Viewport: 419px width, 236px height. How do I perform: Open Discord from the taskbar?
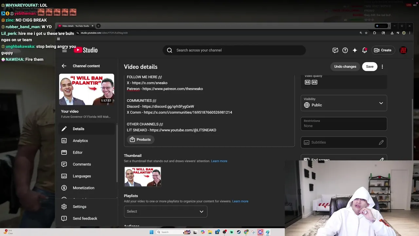pos(260,232)
